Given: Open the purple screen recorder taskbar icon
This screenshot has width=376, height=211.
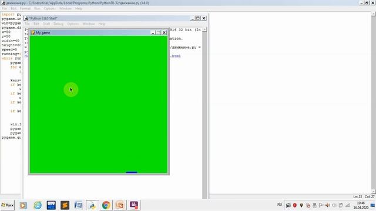Looking at the screenshot, I should tap(134, 205).
